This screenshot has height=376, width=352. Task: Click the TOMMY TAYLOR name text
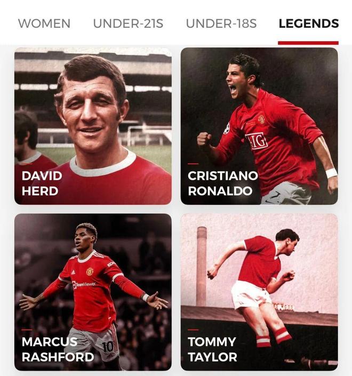click(x=212, y=349)
